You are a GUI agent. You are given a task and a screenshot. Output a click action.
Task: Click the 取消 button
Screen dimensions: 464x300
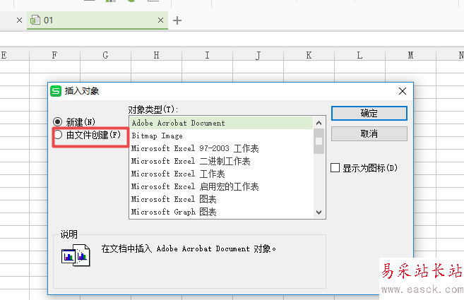coord(369,133)
